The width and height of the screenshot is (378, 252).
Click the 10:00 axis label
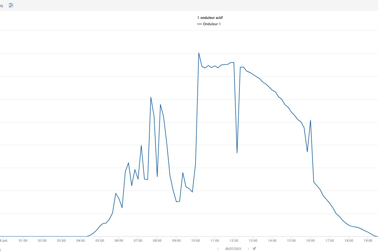tap(195, 241)
